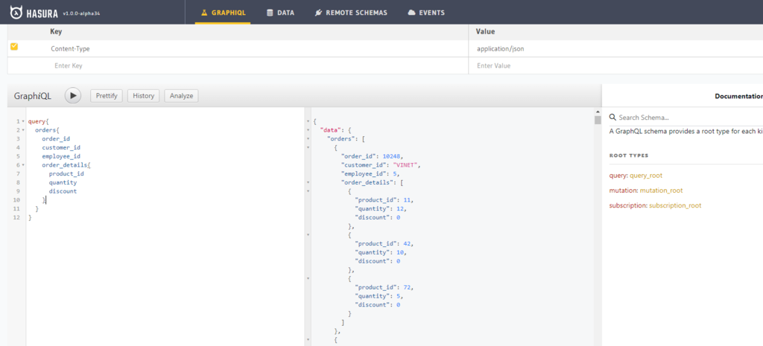Collapse the orders block on line 2
The height and width of the screenshot is (346, 763).
22,130
